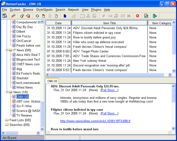Collapse the News folder
This screenshot has height=141, width=177.
(x=6, y=92)
